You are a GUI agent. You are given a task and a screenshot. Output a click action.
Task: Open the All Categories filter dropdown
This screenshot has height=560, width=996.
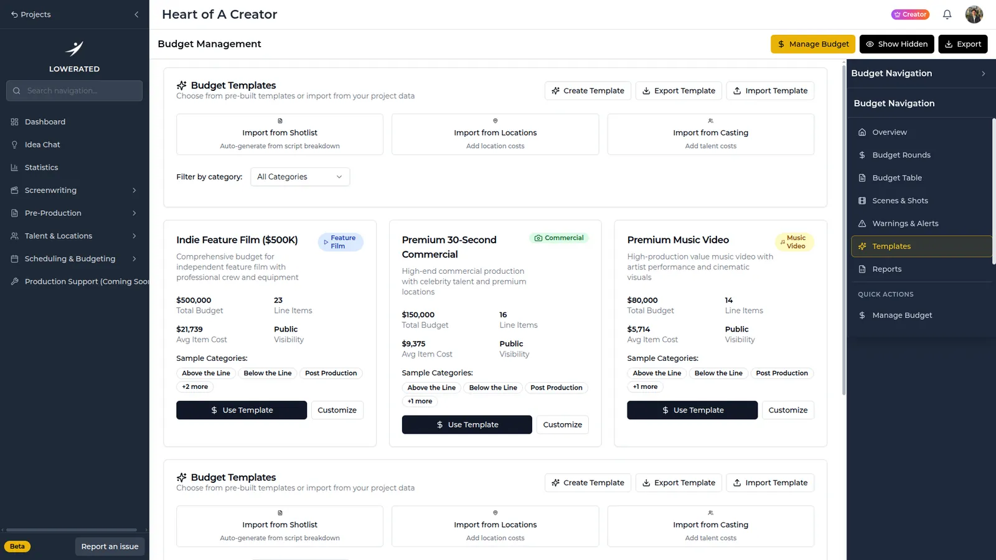coord(299,177)
